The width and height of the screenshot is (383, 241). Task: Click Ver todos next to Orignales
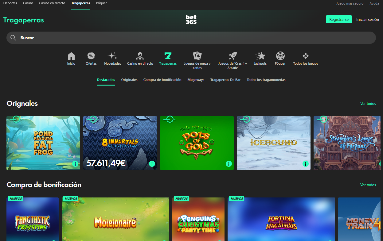[368, 104]
